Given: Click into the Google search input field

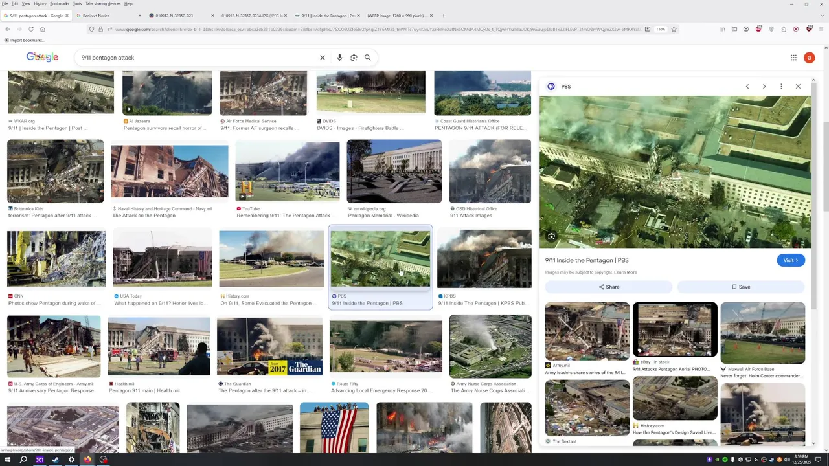Looking at the screenshot, I should click(x=198, y=58).
